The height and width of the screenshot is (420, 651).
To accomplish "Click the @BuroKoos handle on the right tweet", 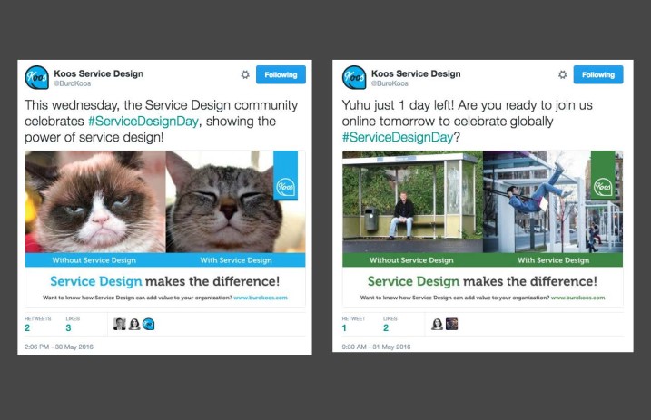I will 390,83.
